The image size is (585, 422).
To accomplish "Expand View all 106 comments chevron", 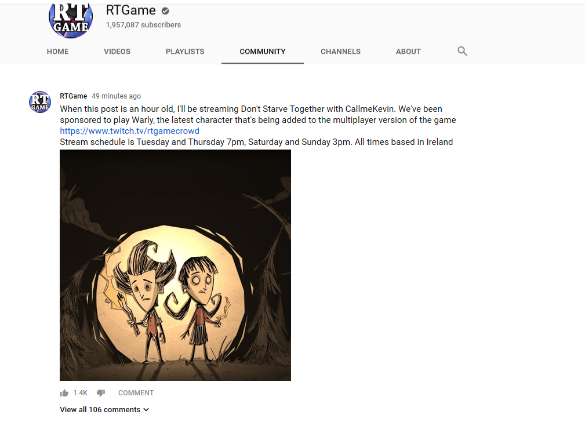I will pos(146,409).
